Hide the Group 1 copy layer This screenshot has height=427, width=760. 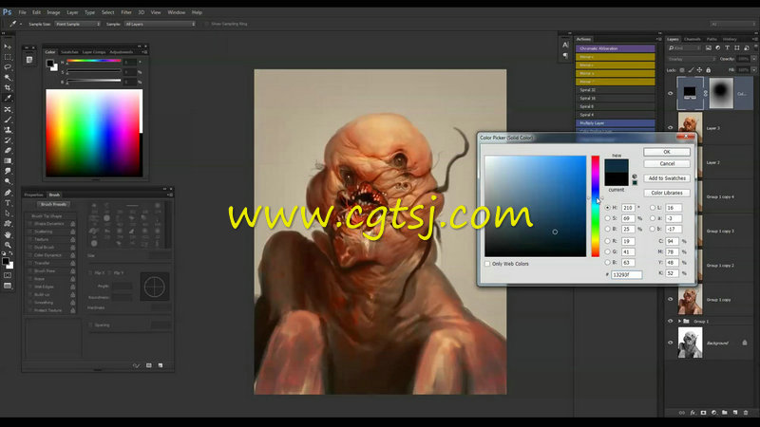pyautogui.click(x=671, y=299)
